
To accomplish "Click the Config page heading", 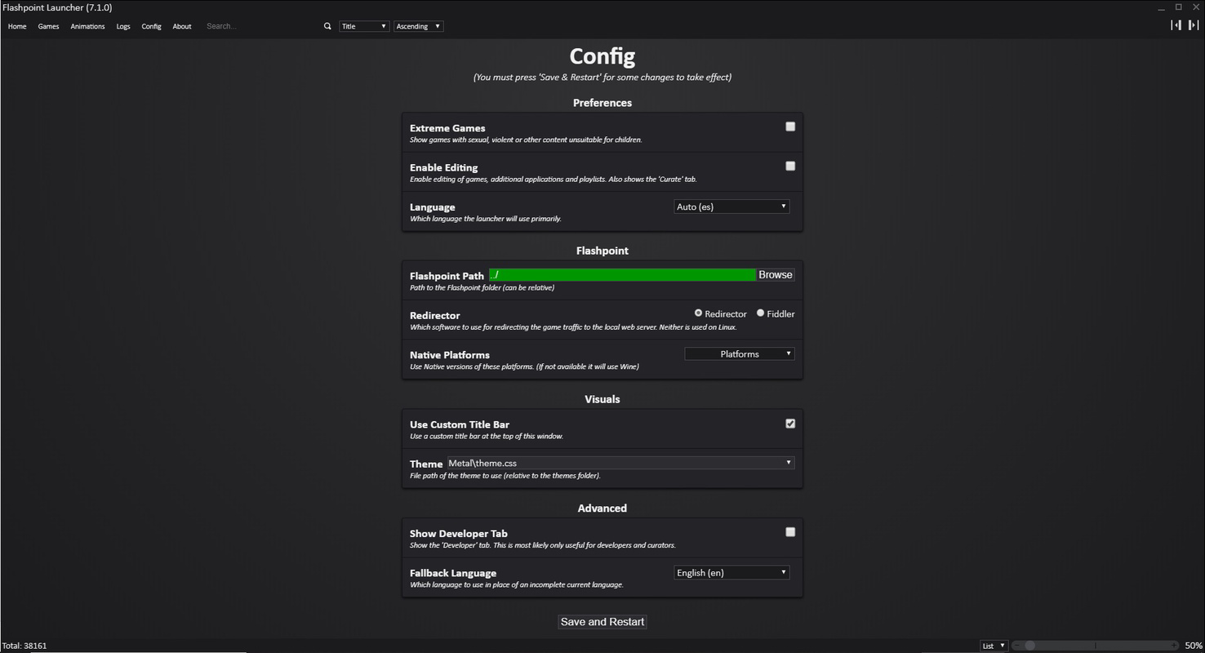I will pos(602,56).
